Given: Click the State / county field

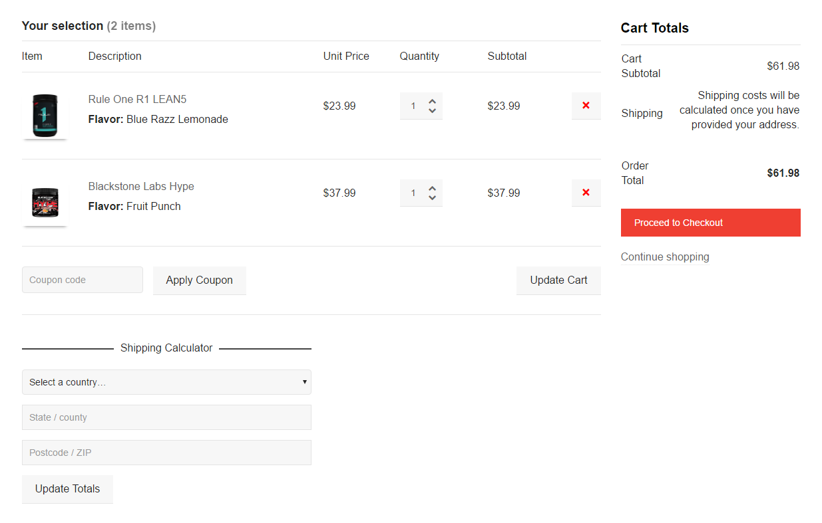Looking at the screenshot, I should click(x=166, y=417).
